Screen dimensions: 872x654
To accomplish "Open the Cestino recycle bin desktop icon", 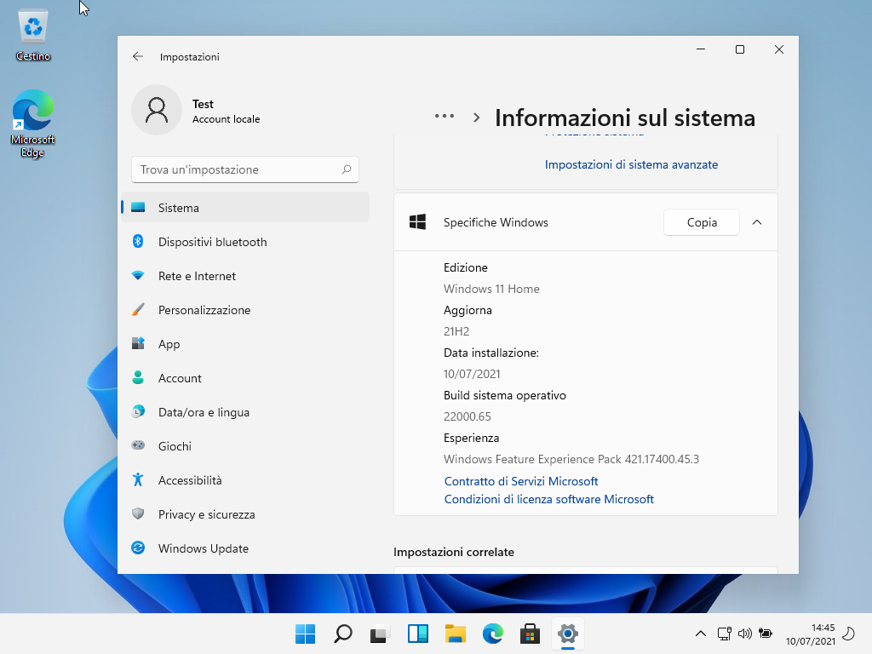I will (x=33, y=36).
